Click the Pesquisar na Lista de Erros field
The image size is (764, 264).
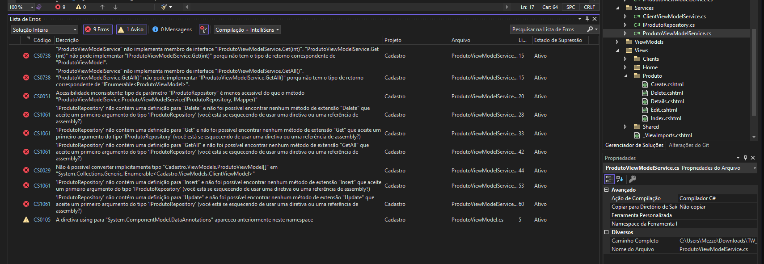548,29
